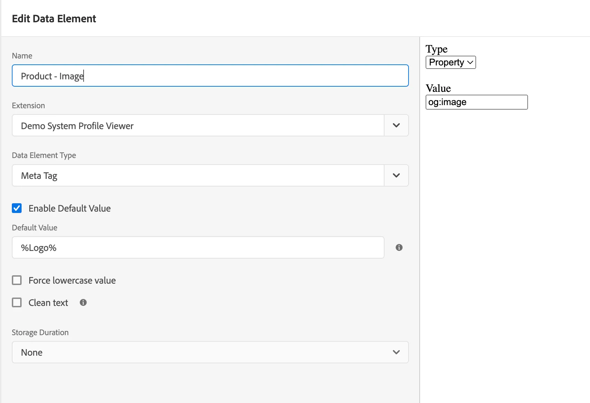590x403 pixels.
Task: Expand Extension dropdown chevron
Action: pyautogui.click(x=396, y=125)
